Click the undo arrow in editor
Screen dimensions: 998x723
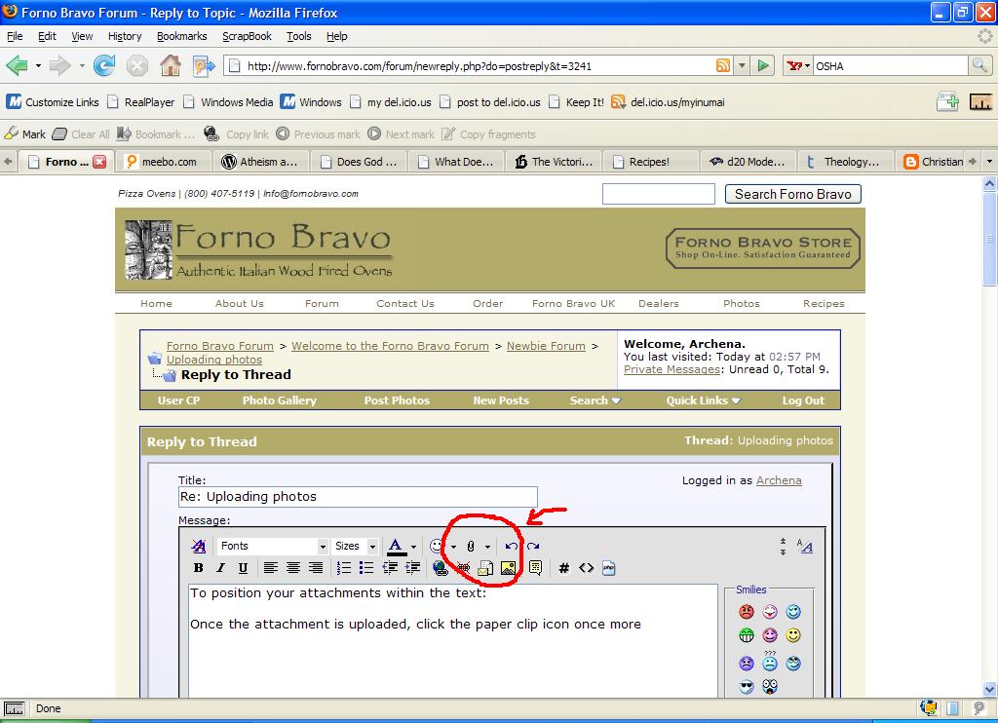tap(512, 547)
